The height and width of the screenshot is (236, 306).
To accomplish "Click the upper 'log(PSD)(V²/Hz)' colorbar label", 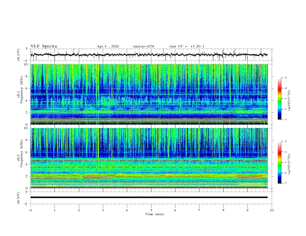I will (x=289, y=101).
